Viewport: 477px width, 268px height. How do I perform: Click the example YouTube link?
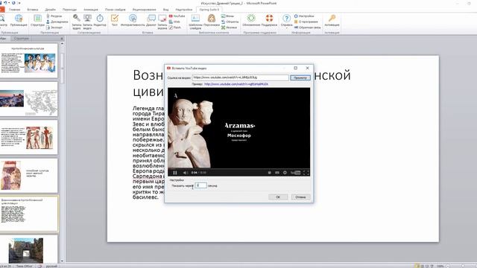click(x=236, y=84)
